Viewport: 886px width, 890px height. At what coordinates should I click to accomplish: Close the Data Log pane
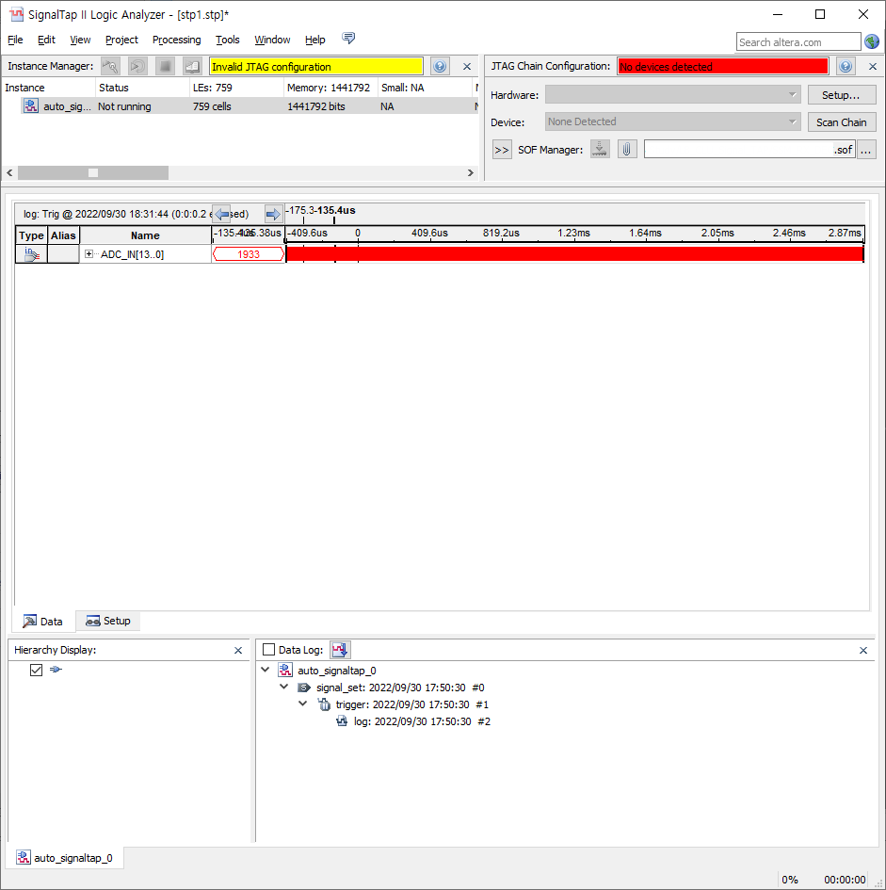tap(863, 651)
